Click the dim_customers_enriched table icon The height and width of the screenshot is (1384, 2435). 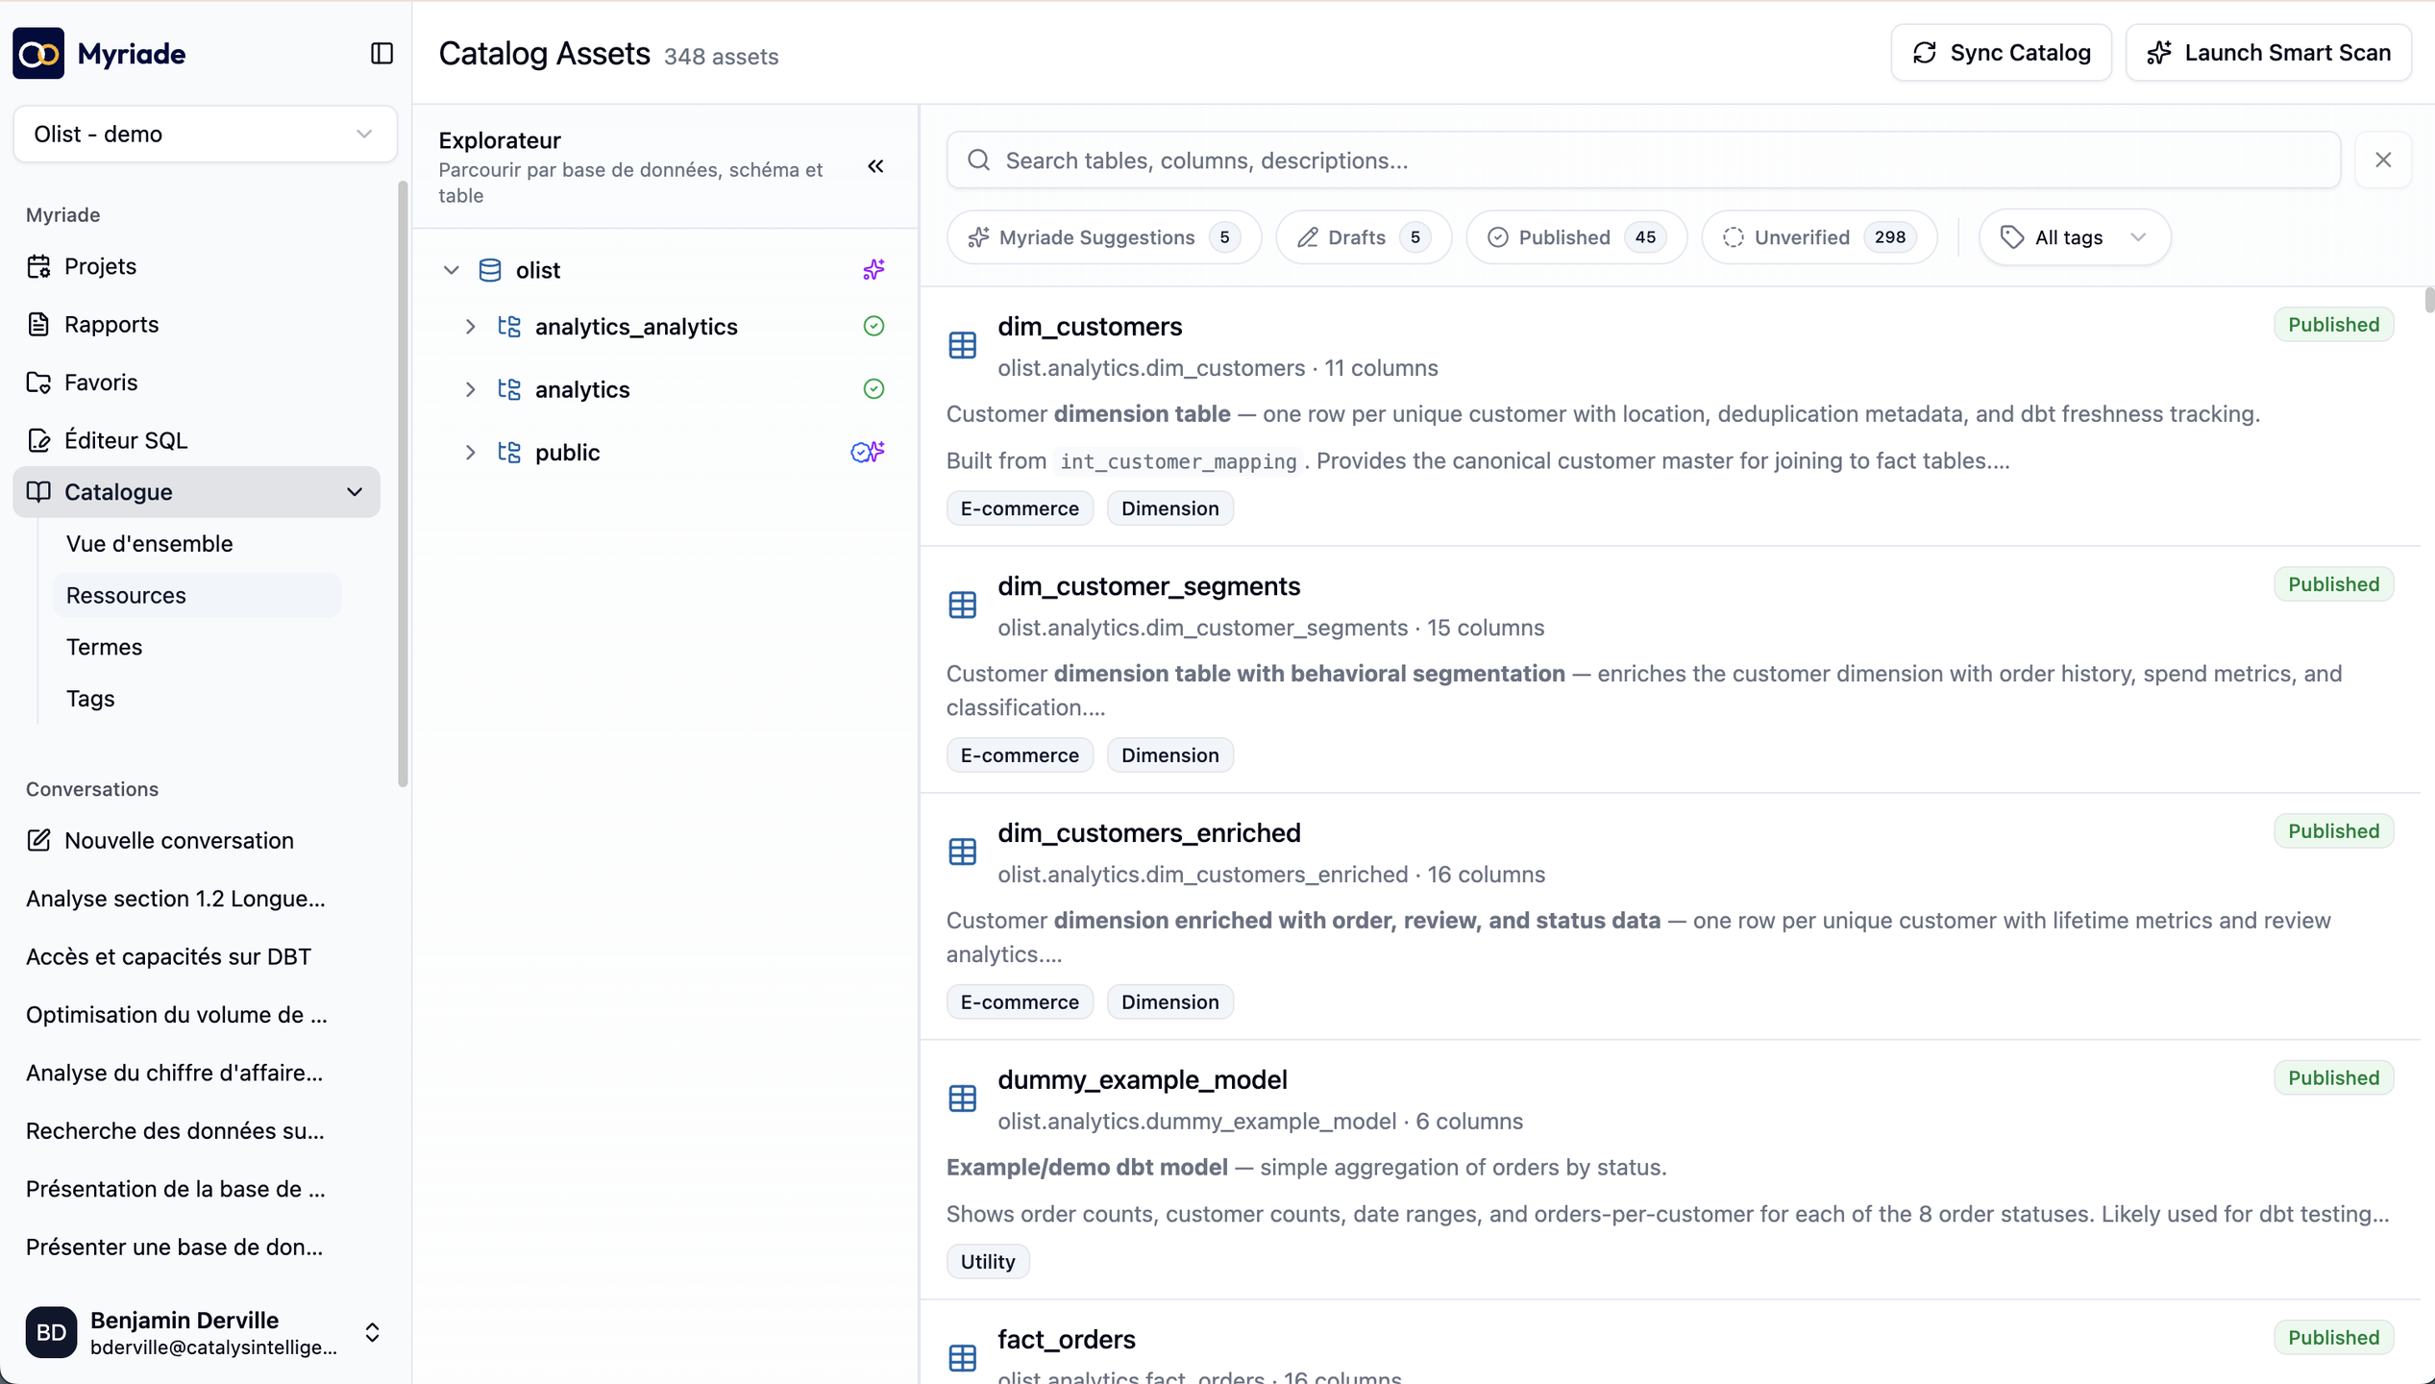962,852
